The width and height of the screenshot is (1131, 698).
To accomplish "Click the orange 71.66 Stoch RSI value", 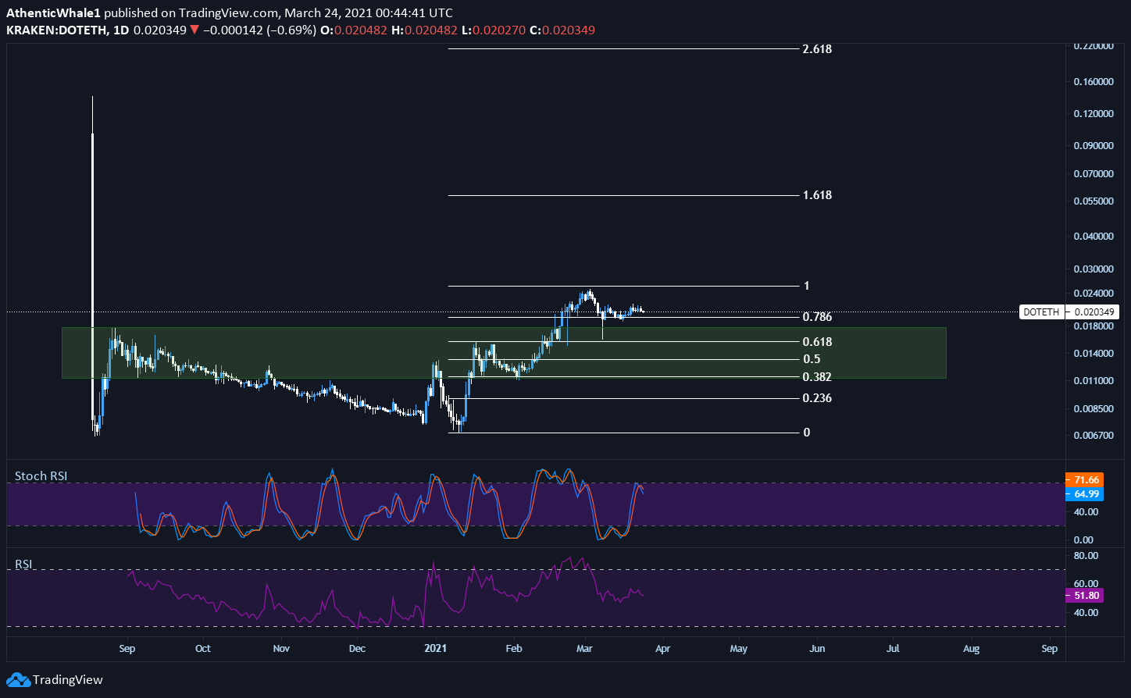I will (1086, 480).
